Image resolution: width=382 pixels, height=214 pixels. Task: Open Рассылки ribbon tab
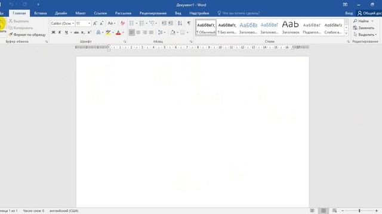123,13
